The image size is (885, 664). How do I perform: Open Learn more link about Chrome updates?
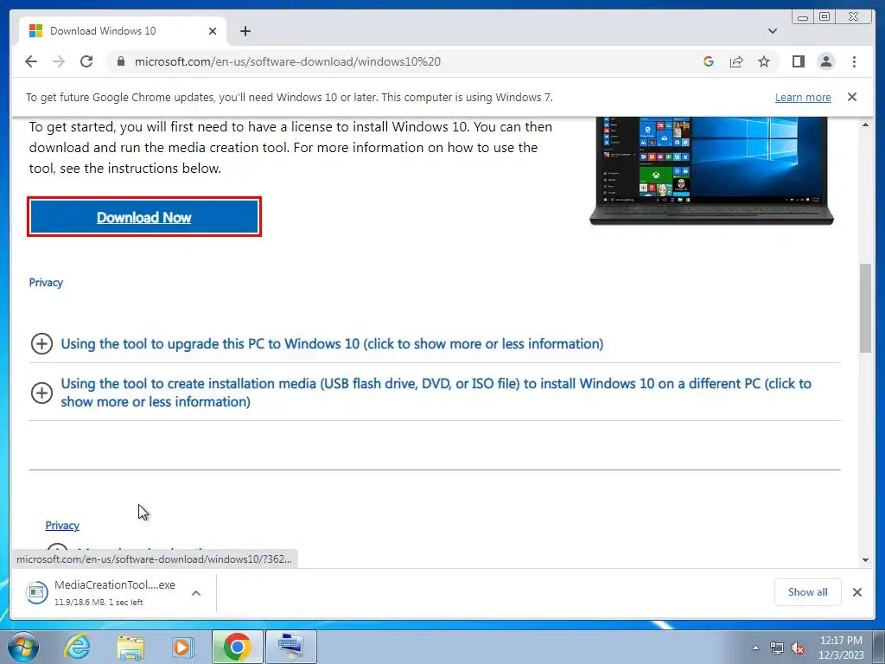pyautogui.click(x=803, y=97)
